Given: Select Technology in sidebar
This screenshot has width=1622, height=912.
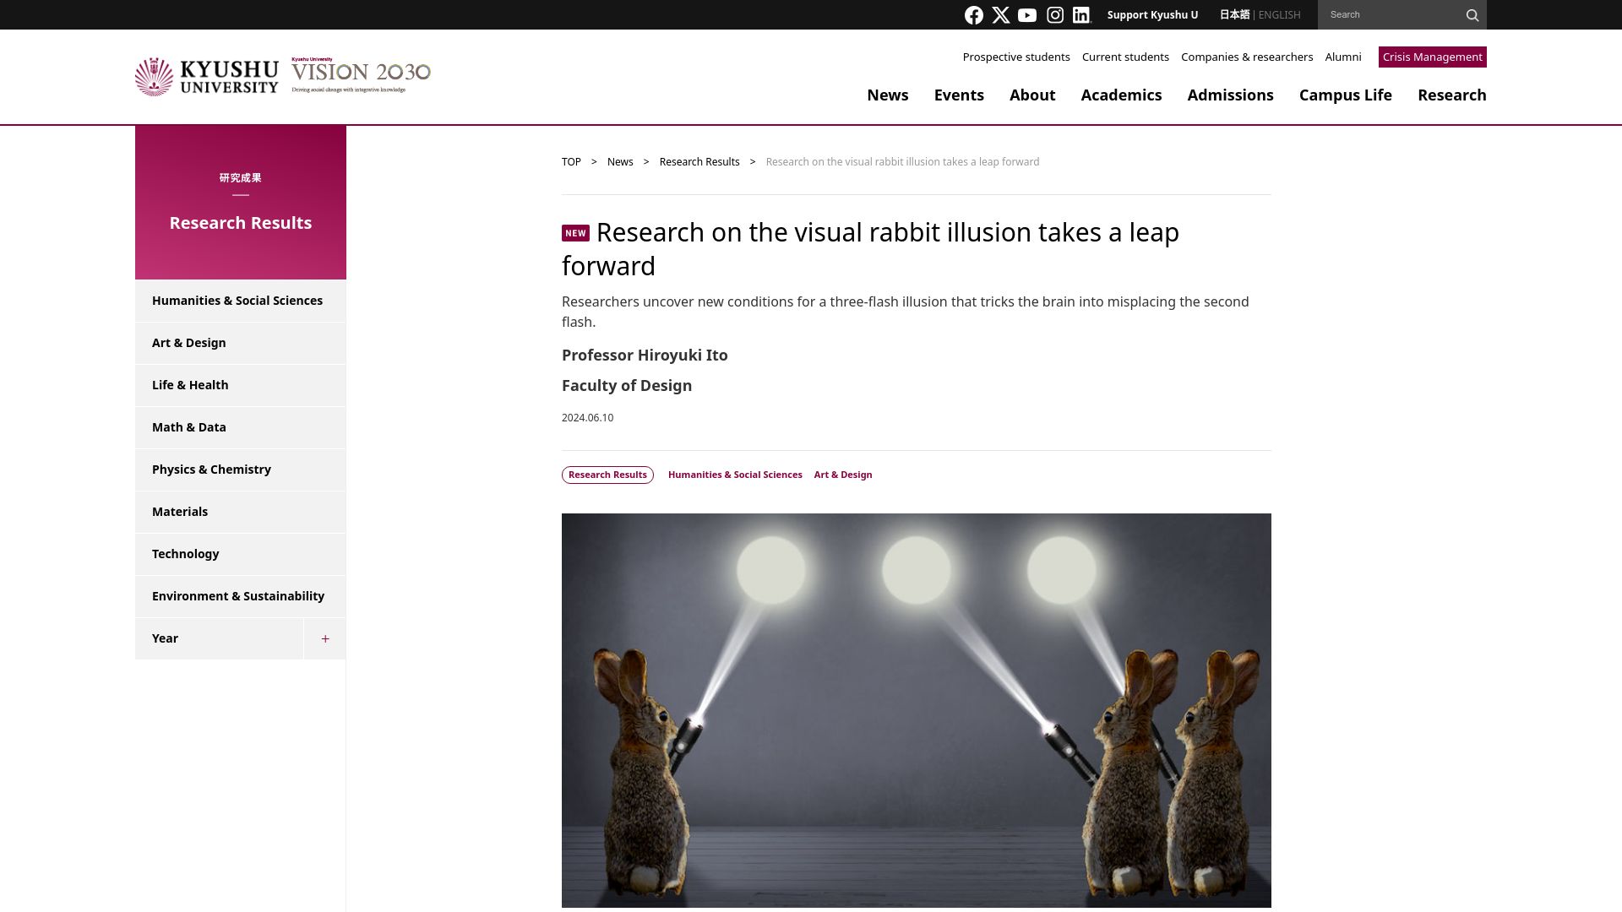Looking at the screenshot, I should click(x=241, y=554).
